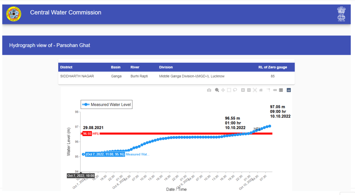This screenshot has width=355, height=195.
Task: Click the red HFL line
Action: tap(173, 134)
